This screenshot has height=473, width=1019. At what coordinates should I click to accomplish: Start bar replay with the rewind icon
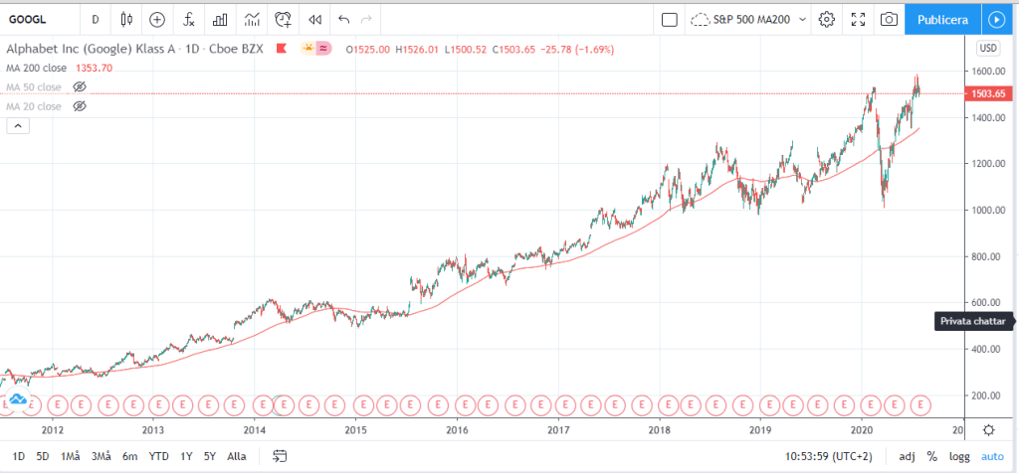click(x=314, y=19)
